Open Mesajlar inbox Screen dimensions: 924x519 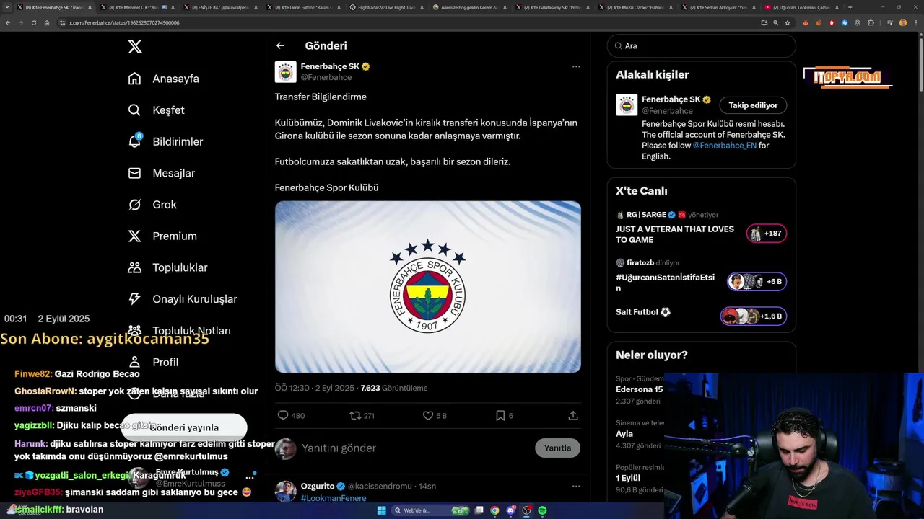[x=161, y=173]
